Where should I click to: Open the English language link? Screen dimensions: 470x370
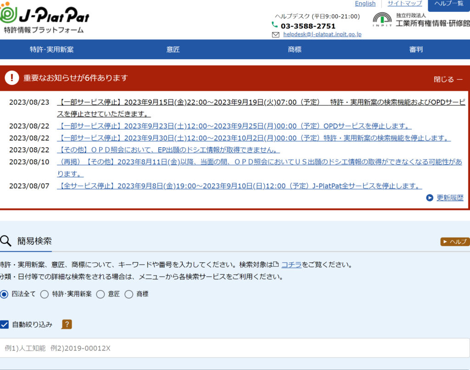click(x=365, y=4)
